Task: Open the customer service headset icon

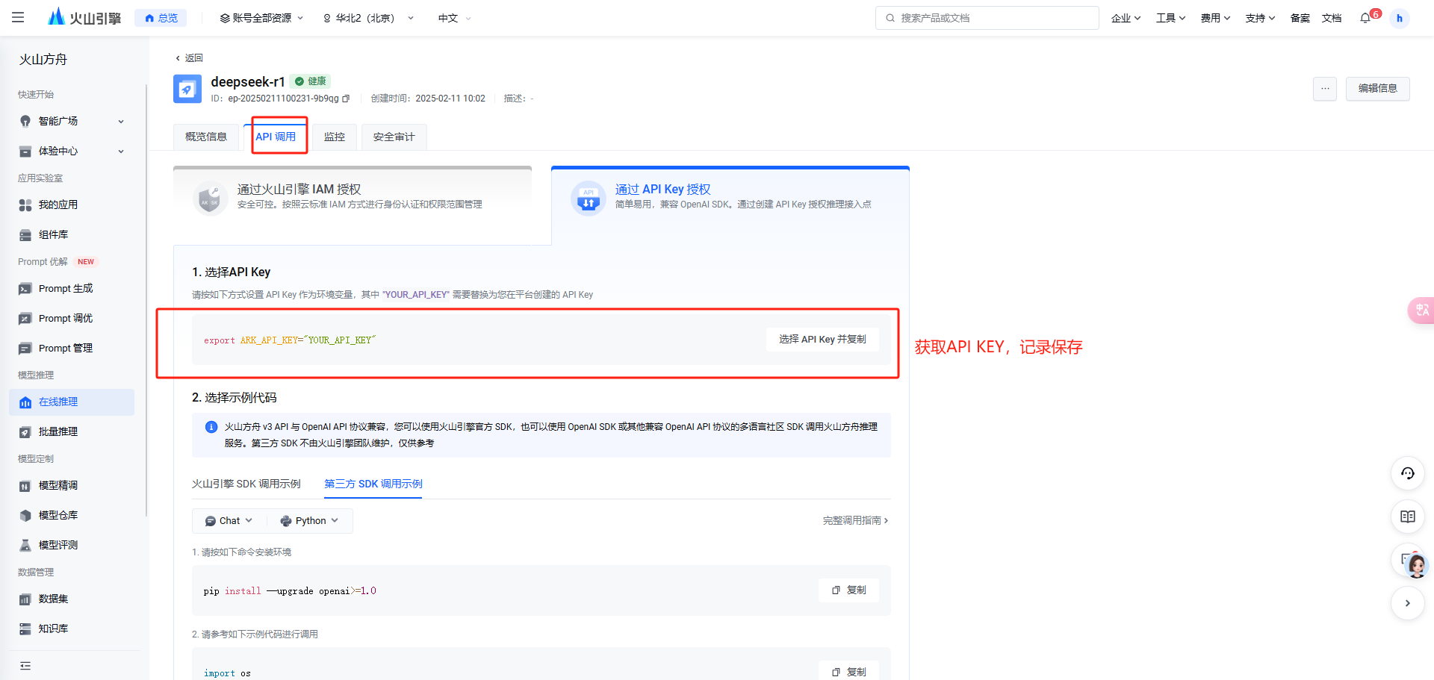Action: pos(1407,473)
